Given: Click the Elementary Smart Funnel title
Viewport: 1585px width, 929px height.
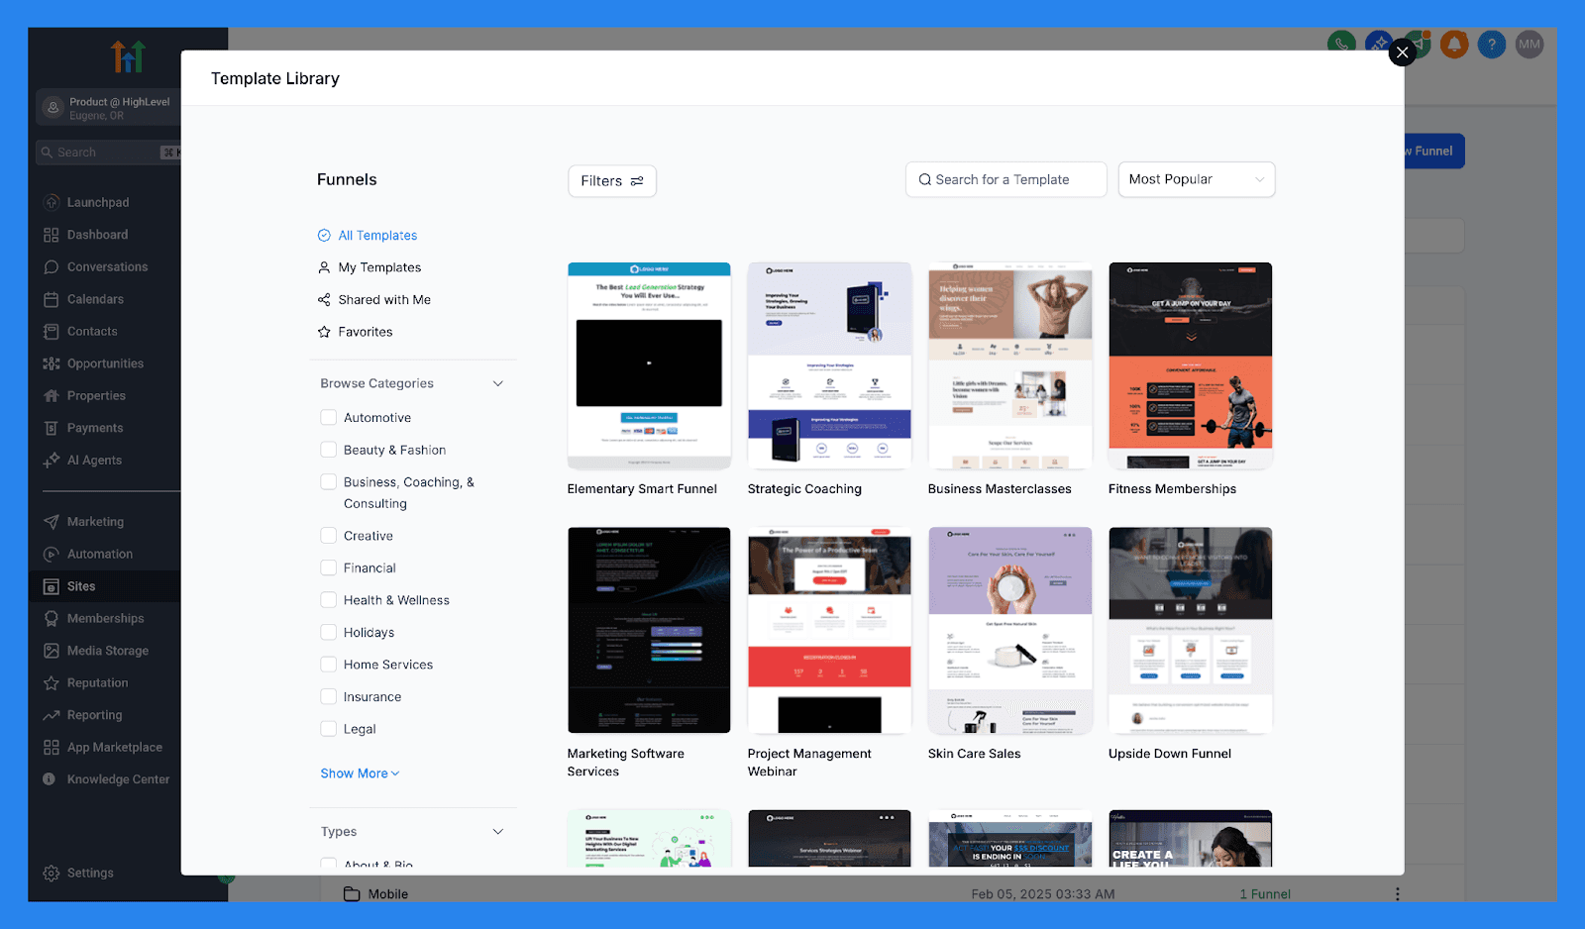Looking at the screenshot, I should click(x=642, y=489).
